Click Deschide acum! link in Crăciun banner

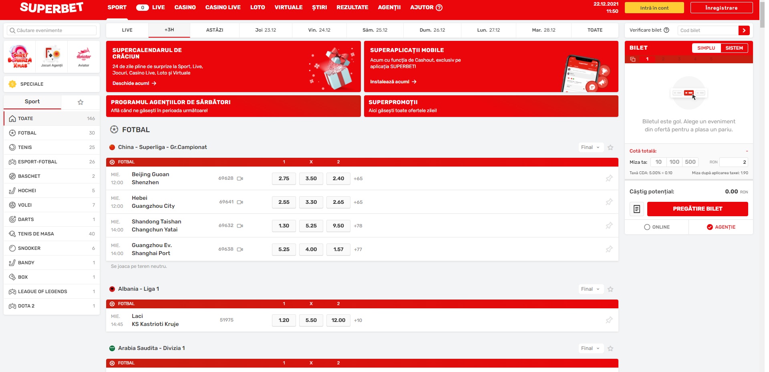point(135,83)
